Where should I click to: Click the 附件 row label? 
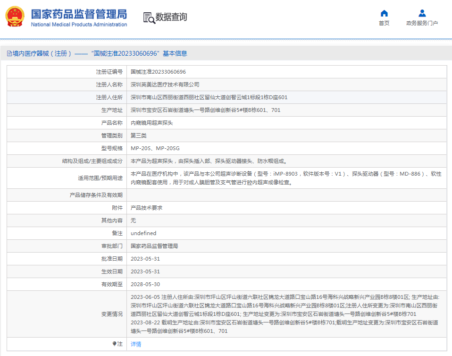[x=117, y=208]
